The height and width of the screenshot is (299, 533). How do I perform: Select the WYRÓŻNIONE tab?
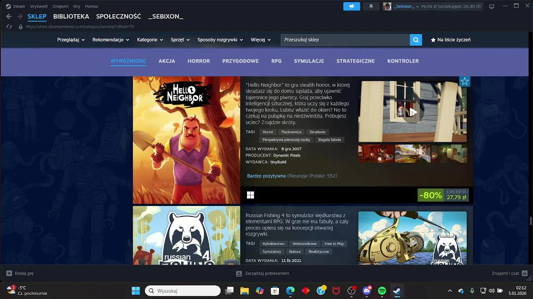coord(128,61)
